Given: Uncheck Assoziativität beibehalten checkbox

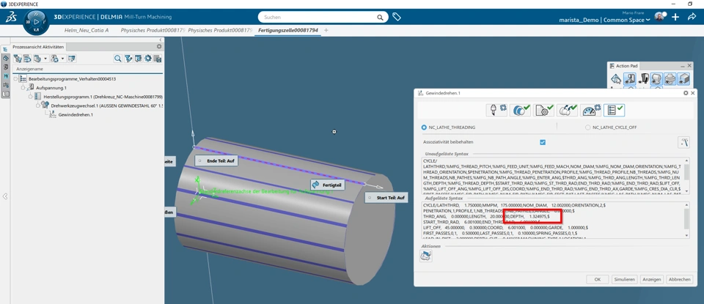Looking at the screenshot, I should point(543,142).
